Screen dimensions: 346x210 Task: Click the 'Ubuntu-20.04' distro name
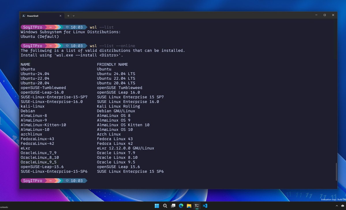[35, 83]
